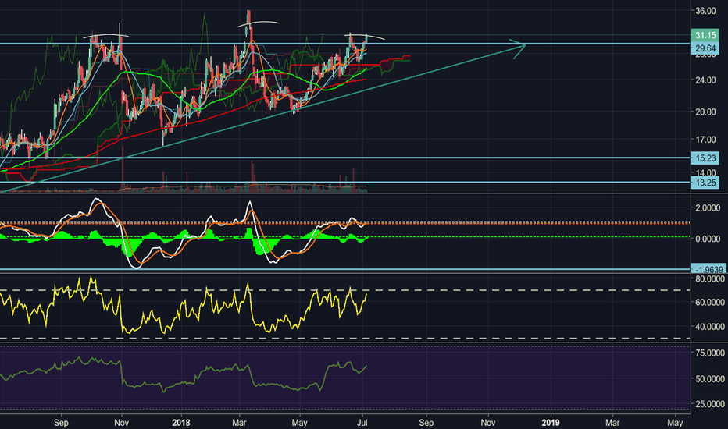Select the horizontal resistance line at 29.64

[345, 44]
